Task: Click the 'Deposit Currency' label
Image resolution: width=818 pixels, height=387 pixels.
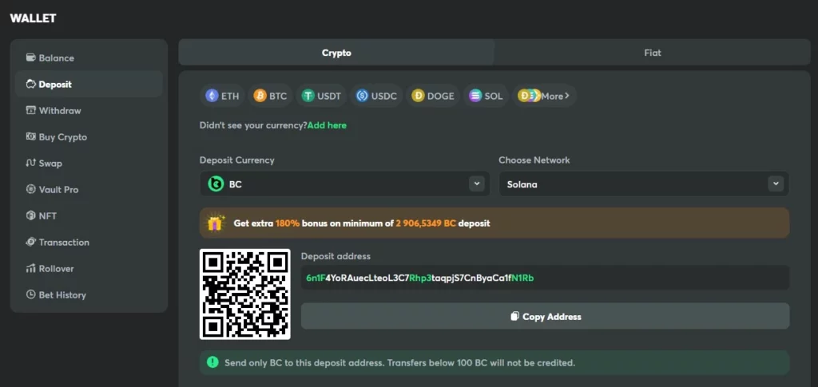Action: [236, 160]
